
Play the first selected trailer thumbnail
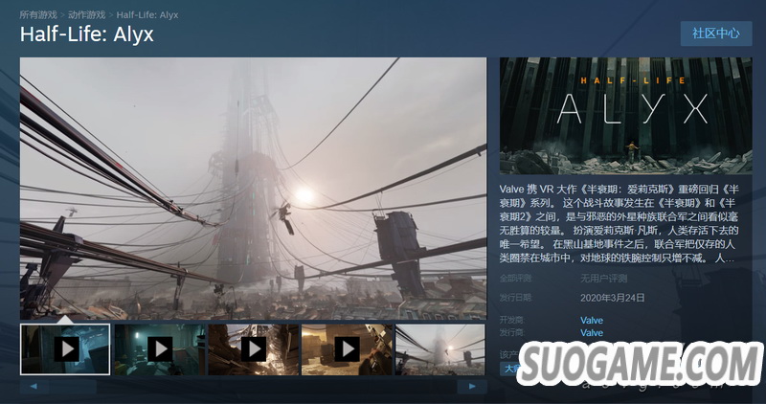coord(65,349)
